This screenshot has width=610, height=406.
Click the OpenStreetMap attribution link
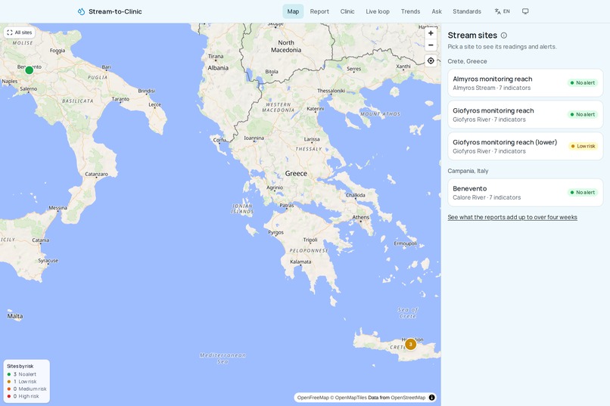tap(408, 398)
